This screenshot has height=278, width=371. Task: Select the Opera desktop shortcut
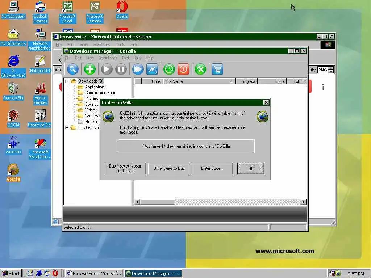[122, 10]
